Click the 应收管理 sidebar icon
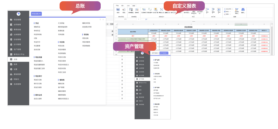 pyautogui.click(x=11, y=40)
